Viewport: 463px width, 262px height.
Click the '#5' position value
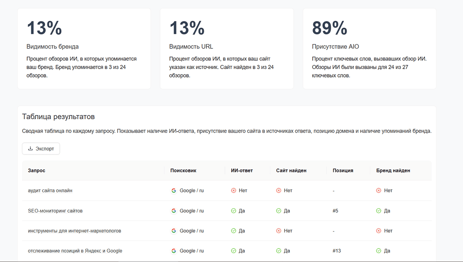click(x=336, y=210)
